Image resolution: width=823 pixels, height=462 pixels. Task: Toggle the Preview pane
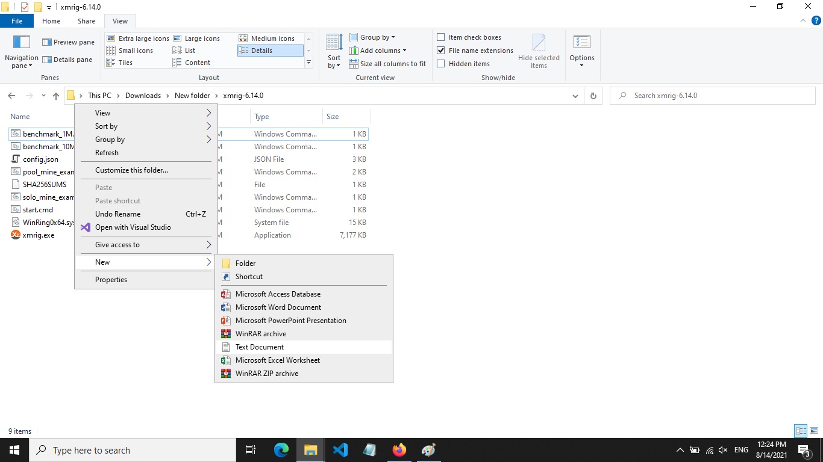coord(68,42)
